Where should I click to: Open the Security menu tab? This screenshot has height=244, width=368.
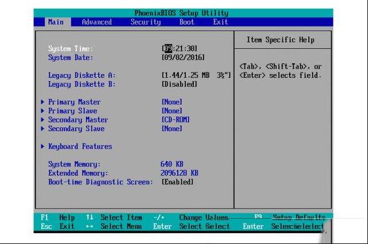pyautogui.click(x=145, y=22)
